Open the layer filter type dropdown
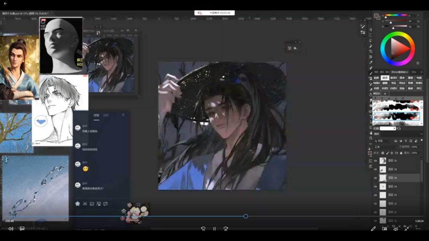Screen dimensions: 429x241 click(x=382, y=141)
